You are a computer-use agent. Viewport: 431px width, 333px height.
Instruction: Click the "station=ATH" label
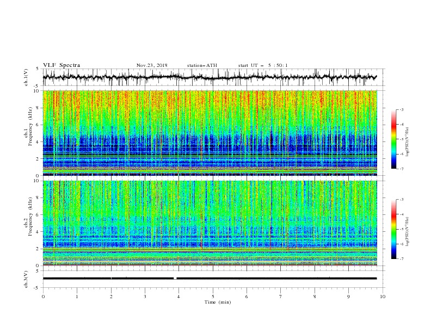(202, 65)
